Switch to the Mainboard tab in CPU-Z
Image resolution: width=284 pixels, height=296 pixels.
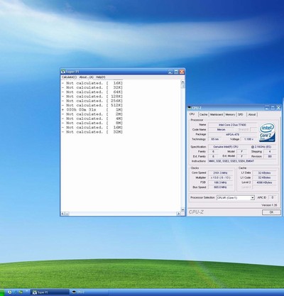point(217,114)
